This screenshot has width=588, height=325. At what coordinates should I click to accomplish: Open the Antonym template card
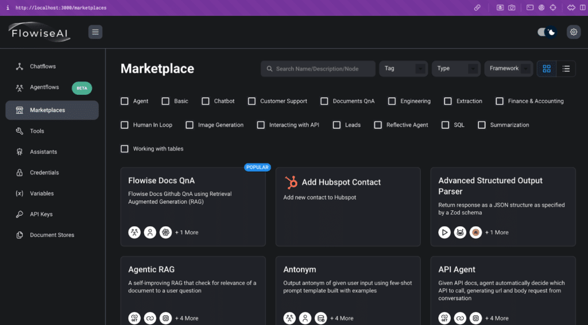coord(348,291)
